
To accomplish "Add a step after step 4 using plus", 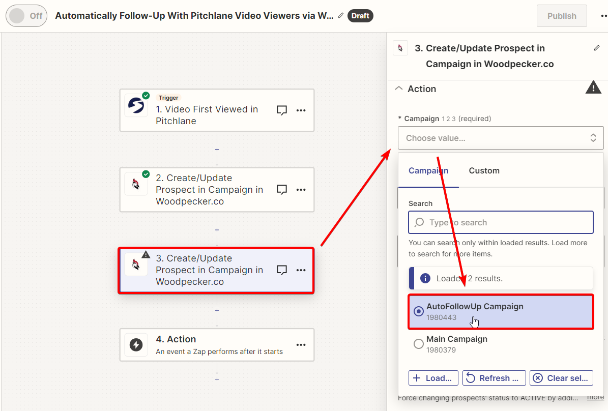I will point(217,379).
